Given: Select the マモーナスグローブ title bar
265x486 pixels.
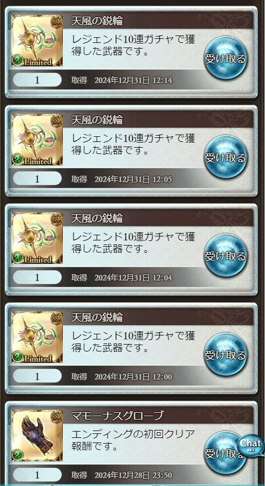Looking at the screenshot, I should (x=158, y=416).
